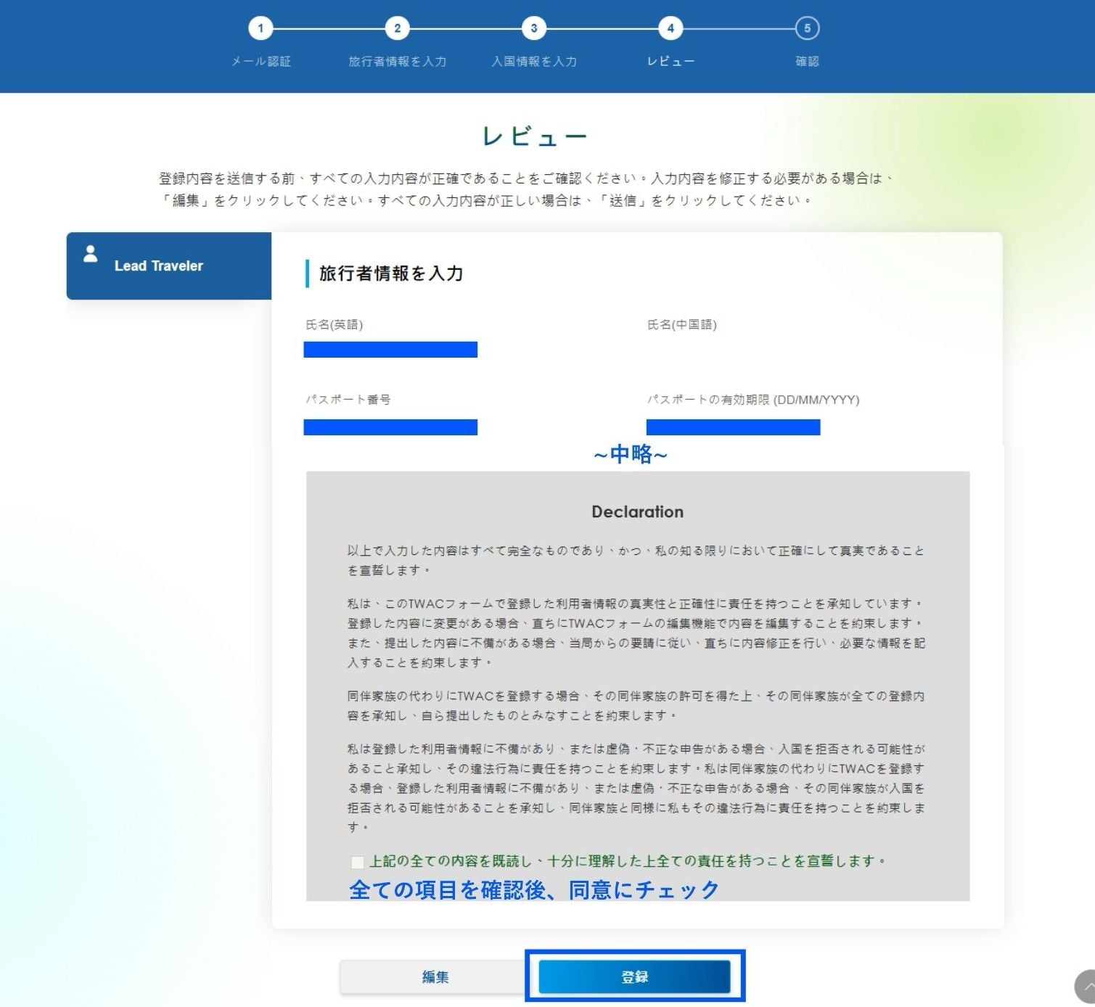The image size is (1095, 1007).
Task: Open the メール認証 step label
Action: point(261,62)
